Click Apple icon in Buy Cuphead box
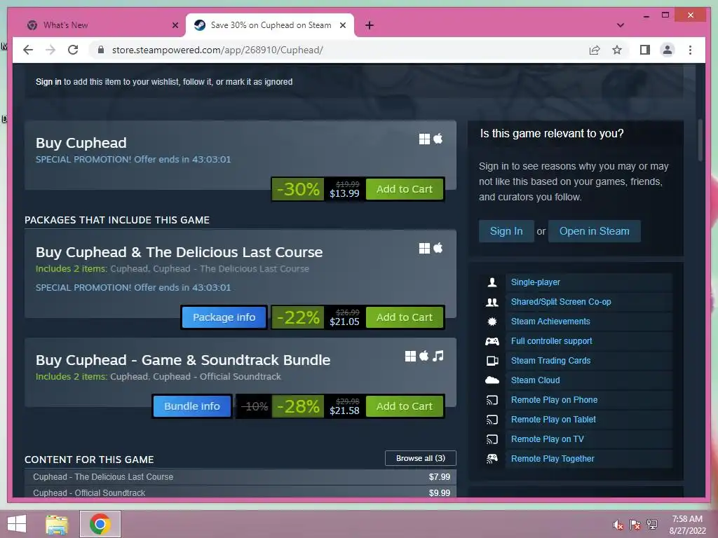 coord(438,138)
